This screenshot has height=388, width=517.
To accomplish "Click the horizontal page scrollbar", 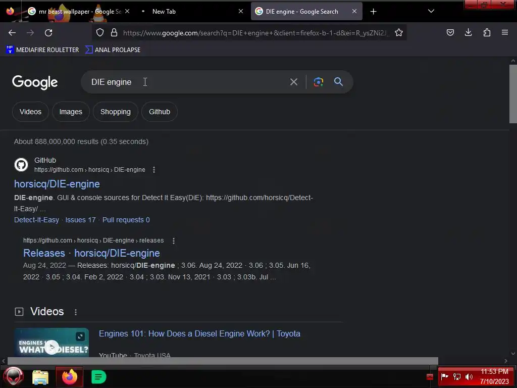I will (x=223, y=361).
